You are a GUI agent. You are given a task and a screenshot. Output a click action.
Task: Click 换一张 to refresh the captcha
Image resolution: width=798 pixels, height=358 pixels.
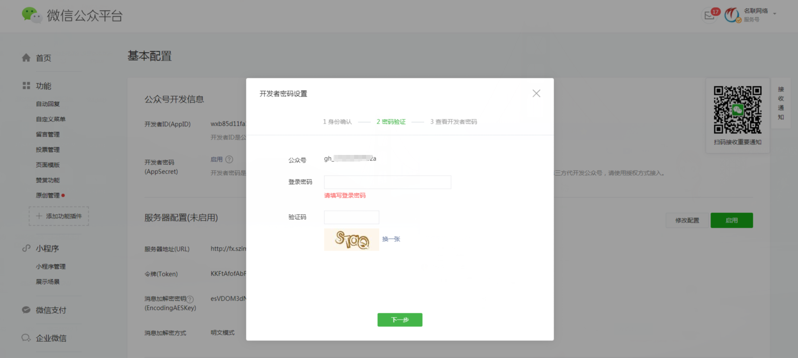(x=391, y=239)
